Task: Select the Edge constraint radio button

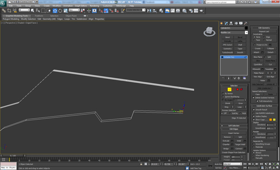Action: pos(264,37)
